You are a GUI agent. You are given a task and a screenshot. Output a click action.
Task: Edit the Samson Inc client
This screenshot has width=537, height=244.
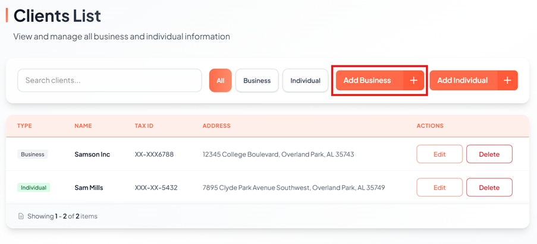coord(439,154)
